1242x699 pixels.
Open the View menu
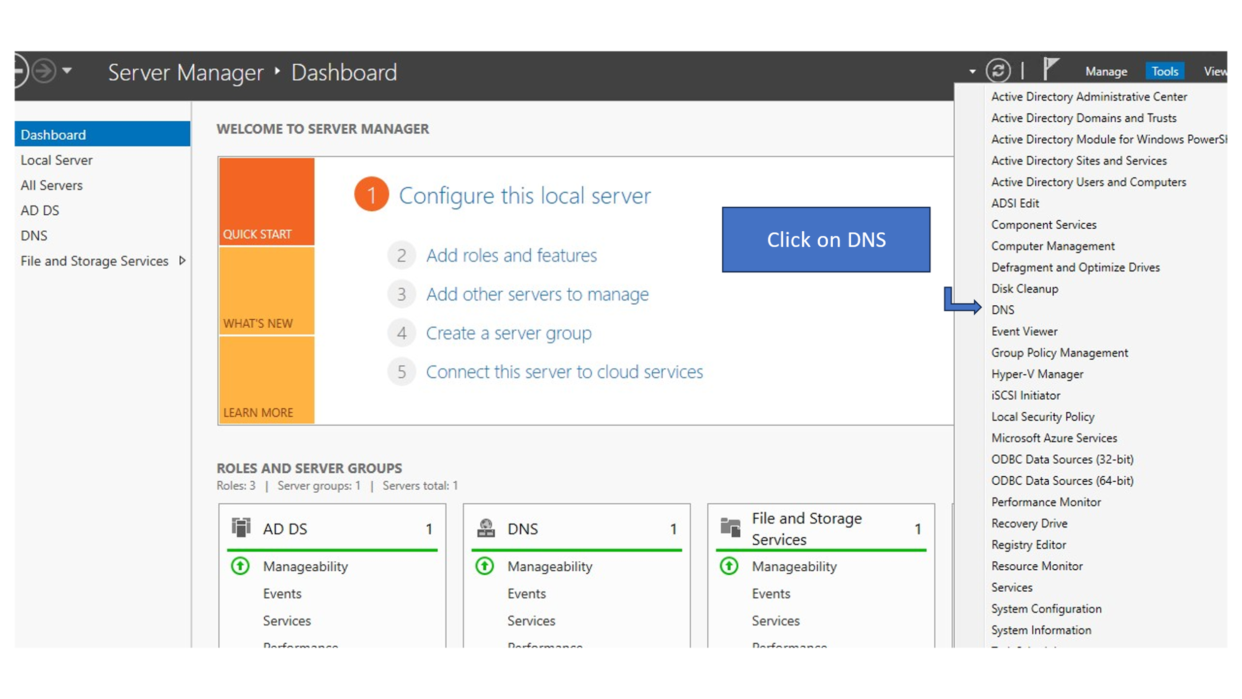click(1215, 72)
